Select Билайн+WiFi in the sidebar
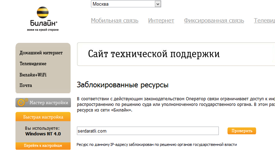 click(33, 75)
